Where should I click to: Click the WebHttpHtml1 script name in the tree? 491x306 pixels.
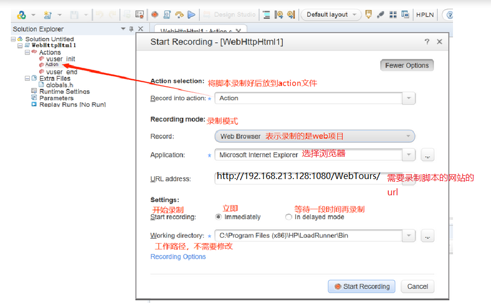54,46
